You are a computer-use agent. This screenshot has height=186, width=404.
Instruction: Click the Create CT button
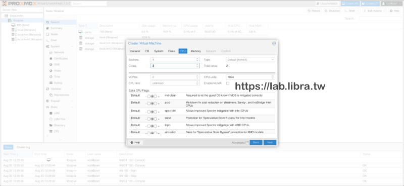tap(370, 4)
